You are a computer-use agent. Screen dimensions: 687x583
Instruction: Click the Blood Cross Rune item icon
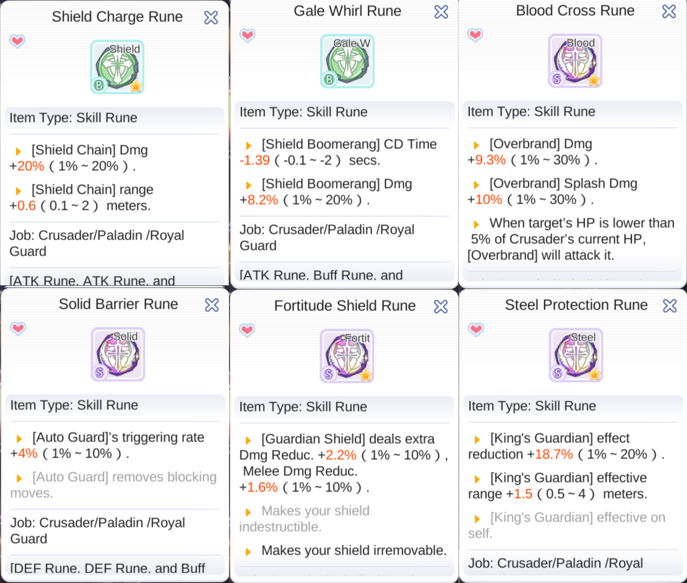[x=575, y=61]
